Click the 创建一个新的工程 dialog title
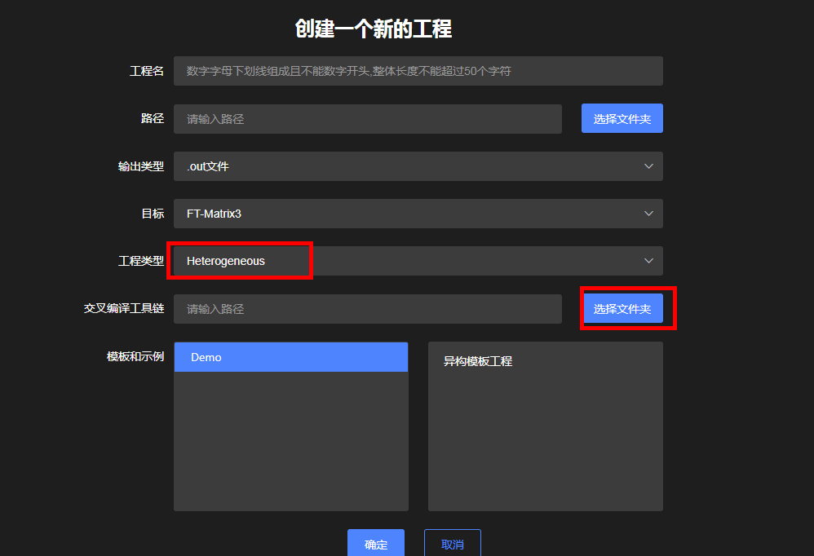This screenshot has width=814, height=556. pos(373,28)
